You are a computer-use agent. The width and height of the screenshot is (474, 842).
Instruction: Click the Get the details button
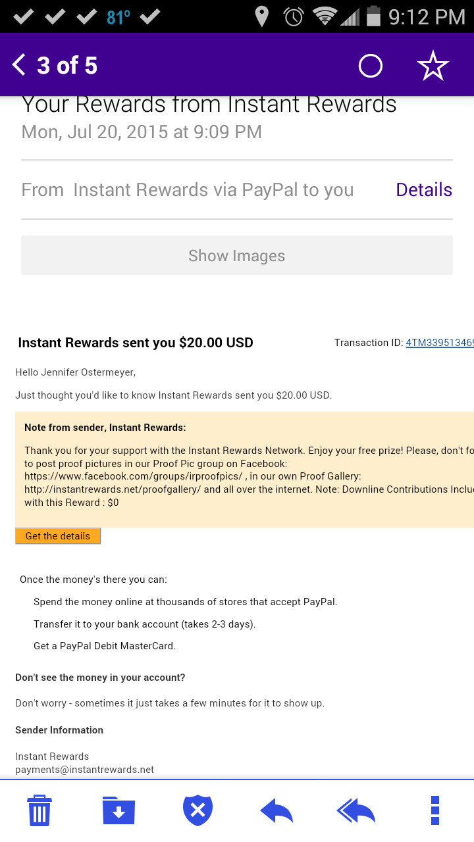58,536
